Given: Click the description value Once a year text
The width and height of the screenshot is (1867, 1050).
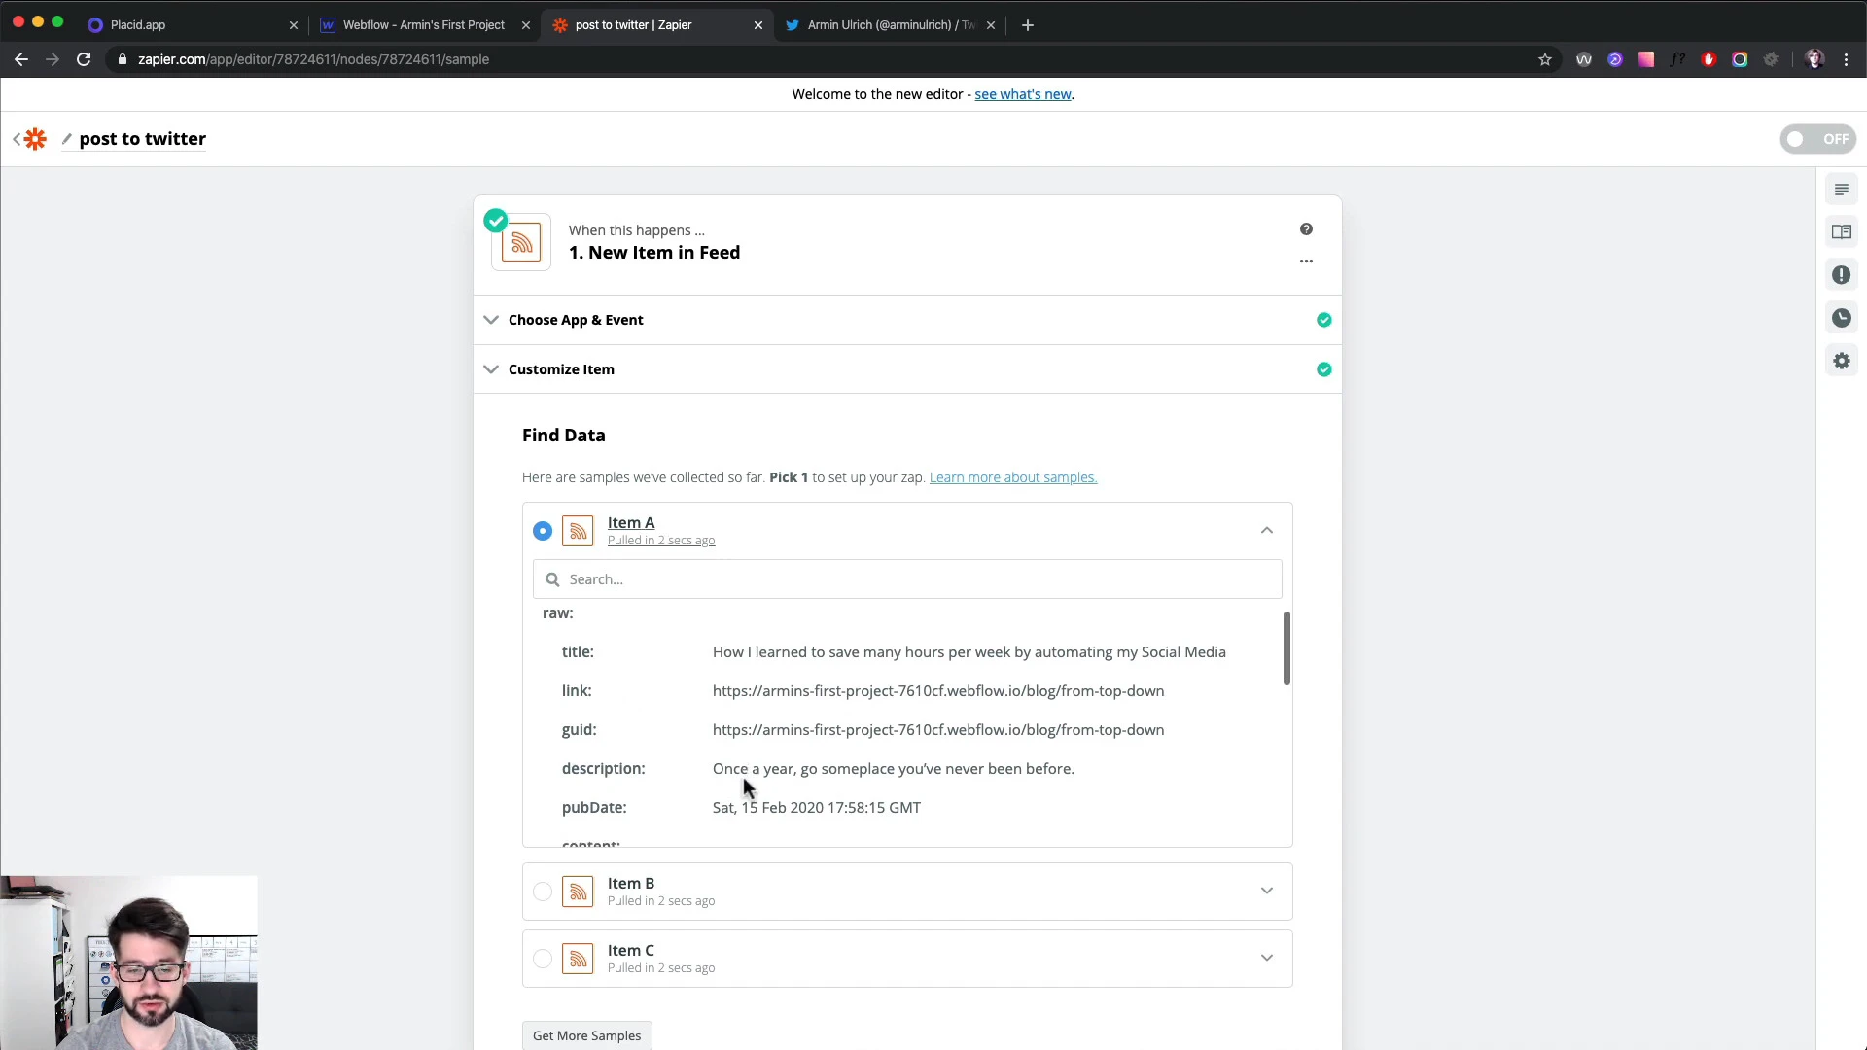Looking at the screenshot, I should pos(893,769).
